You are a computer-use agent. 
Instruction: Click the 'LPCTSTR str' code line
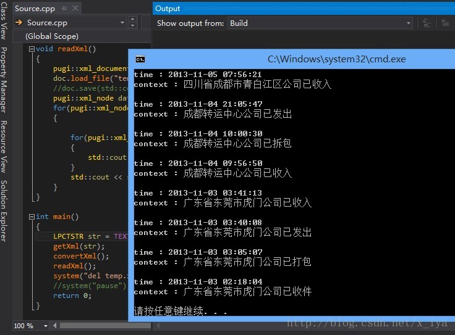pos(90,236)
